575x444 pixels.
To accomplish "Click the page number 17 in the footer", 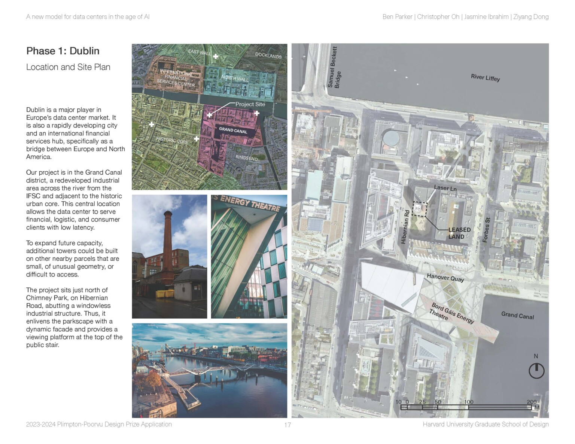I will coord(287,425).
